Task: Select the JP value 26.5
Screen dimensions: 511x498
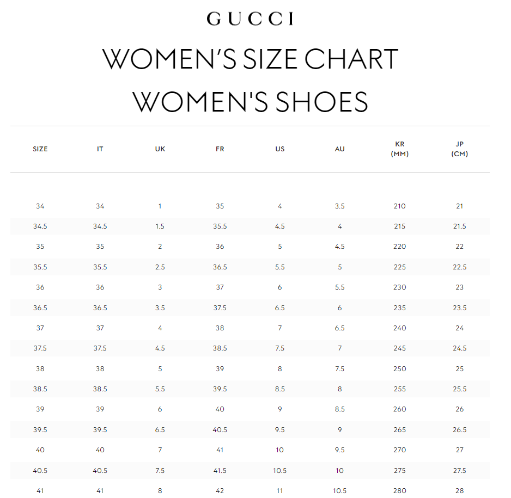Action: [x=460, y=430]
